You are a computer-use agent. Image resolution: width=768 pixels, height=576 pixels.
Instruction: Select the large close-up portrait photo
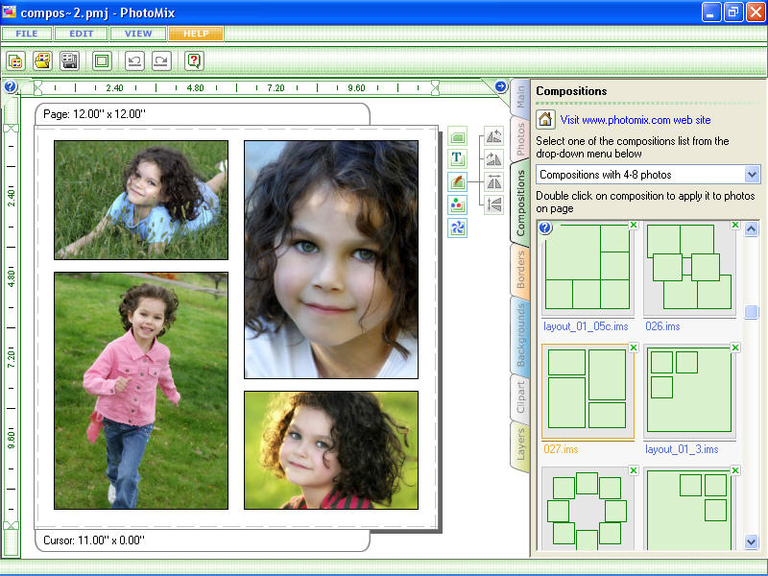point(331,259)
